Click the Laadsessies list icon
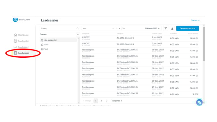Screen dimensions: 217x122 (x=15, y=53)
